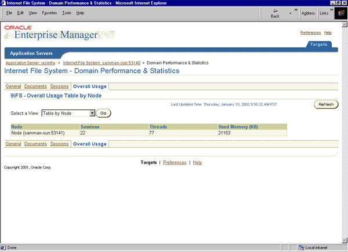Viewport: 348px width, 252px height.
Task: Switch to the lower General tab
Action: point(13,144)
